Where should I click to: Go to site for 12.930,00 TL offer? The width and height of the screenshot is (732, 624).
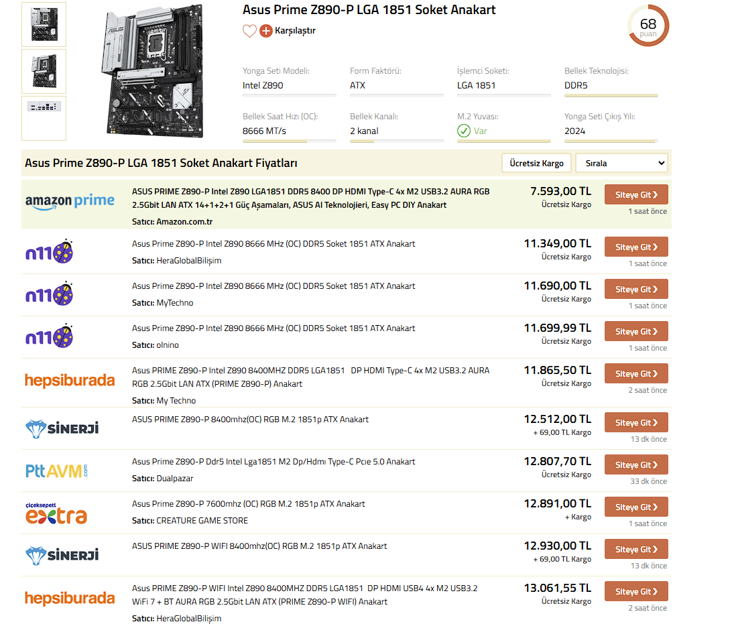(636, 550)
